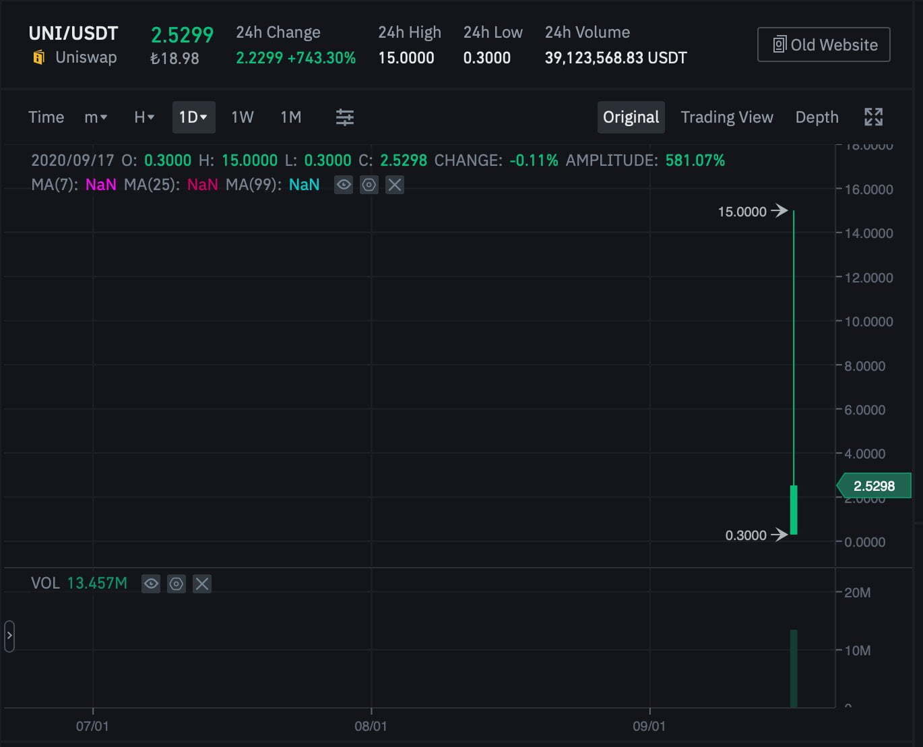Toggle MA lines visibility eye icon
Image resolution: width=923 pixels, height=747 pixels.
tap(344, 185)
